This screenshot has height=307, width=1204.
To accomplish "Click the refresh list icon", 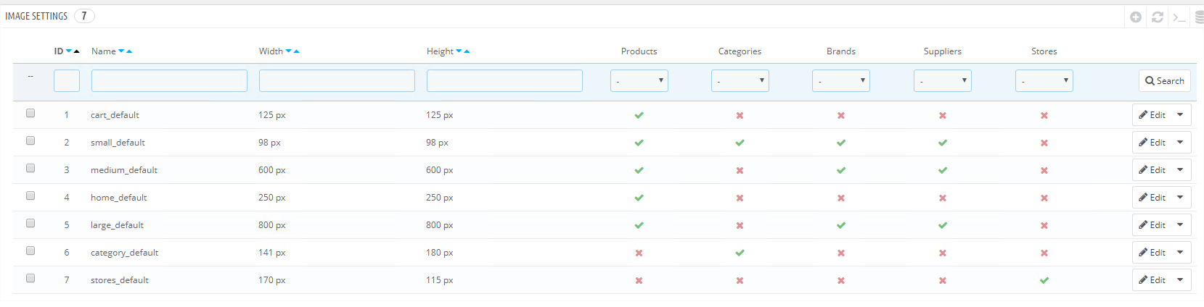I will click(1158, 17).
